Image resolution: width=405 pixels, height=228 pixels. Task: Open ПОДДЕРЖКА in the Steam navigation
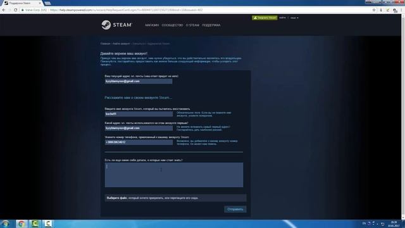[211, 25]
